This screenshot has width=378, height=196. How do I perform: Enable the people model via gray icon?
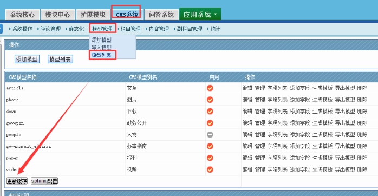pos(210,134)
